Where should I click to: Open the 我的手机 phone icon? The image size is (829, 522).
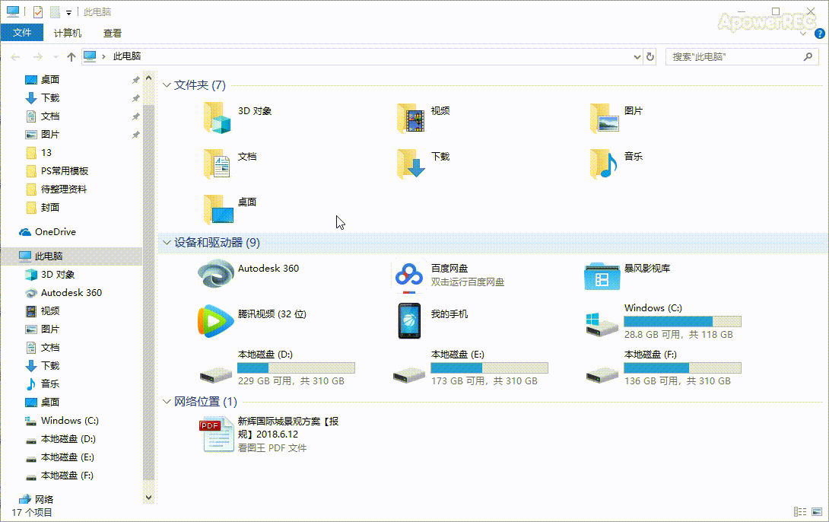(409, 320)
